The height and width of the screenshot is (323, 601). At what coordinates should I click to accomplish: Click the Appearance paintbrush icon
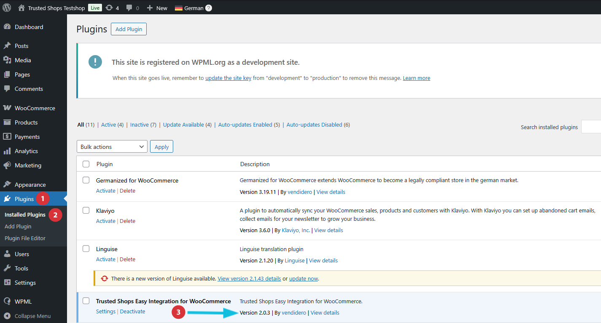click(8, 184)
